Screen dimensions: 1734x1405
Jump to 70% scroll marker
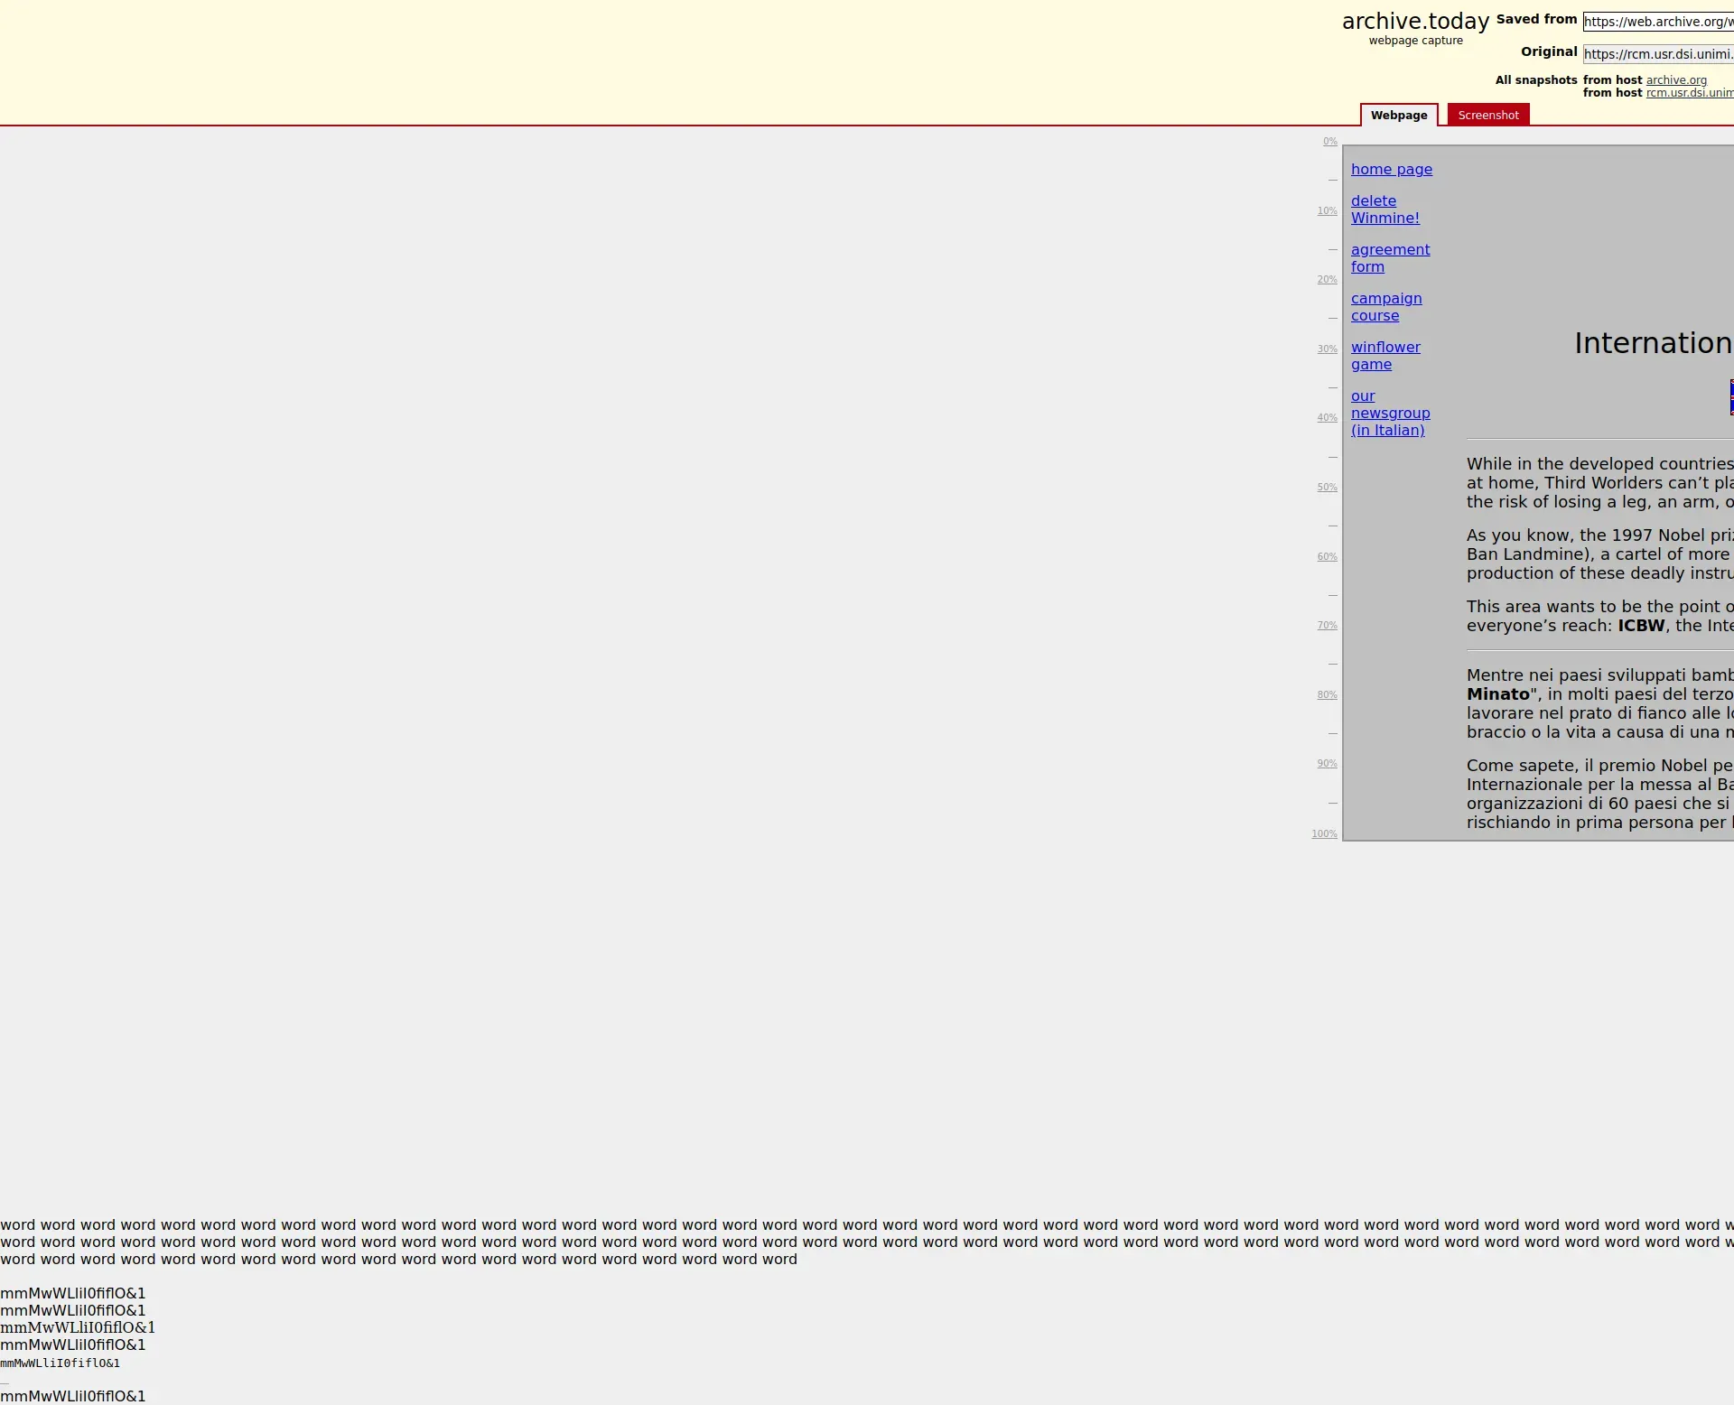(x=1327, y=626)
